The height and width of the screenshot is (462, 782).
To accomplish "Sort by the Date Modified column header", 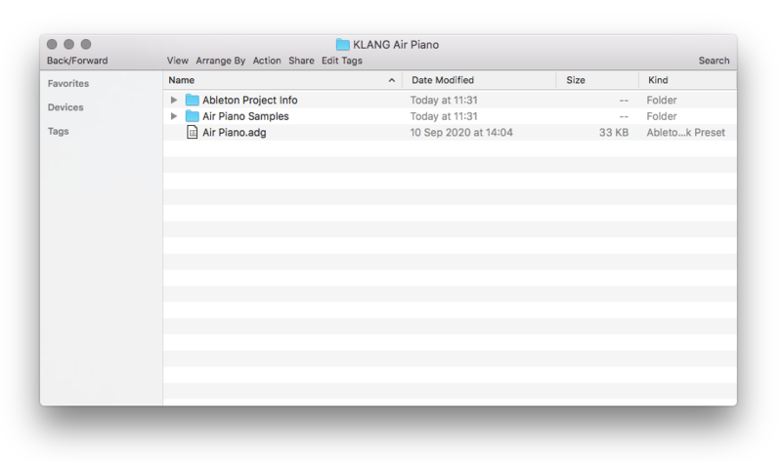I will pos(443,80).
